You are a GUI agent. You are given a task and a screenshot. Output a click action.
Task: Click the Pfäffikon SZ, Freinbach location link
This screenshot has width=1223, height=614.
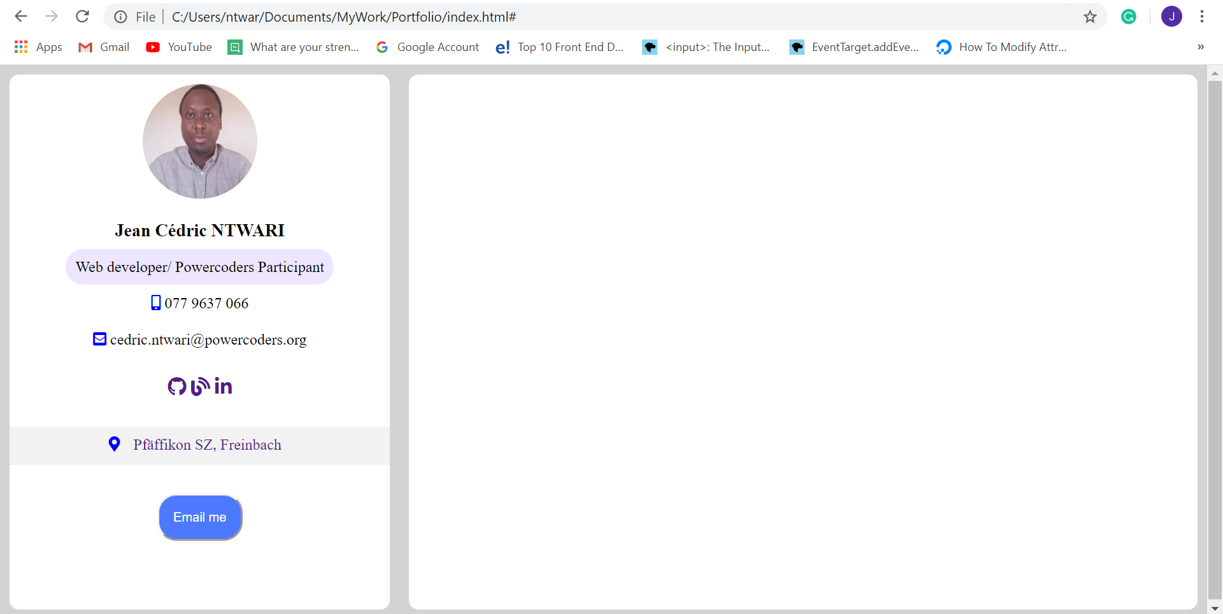tap(207, 445)
